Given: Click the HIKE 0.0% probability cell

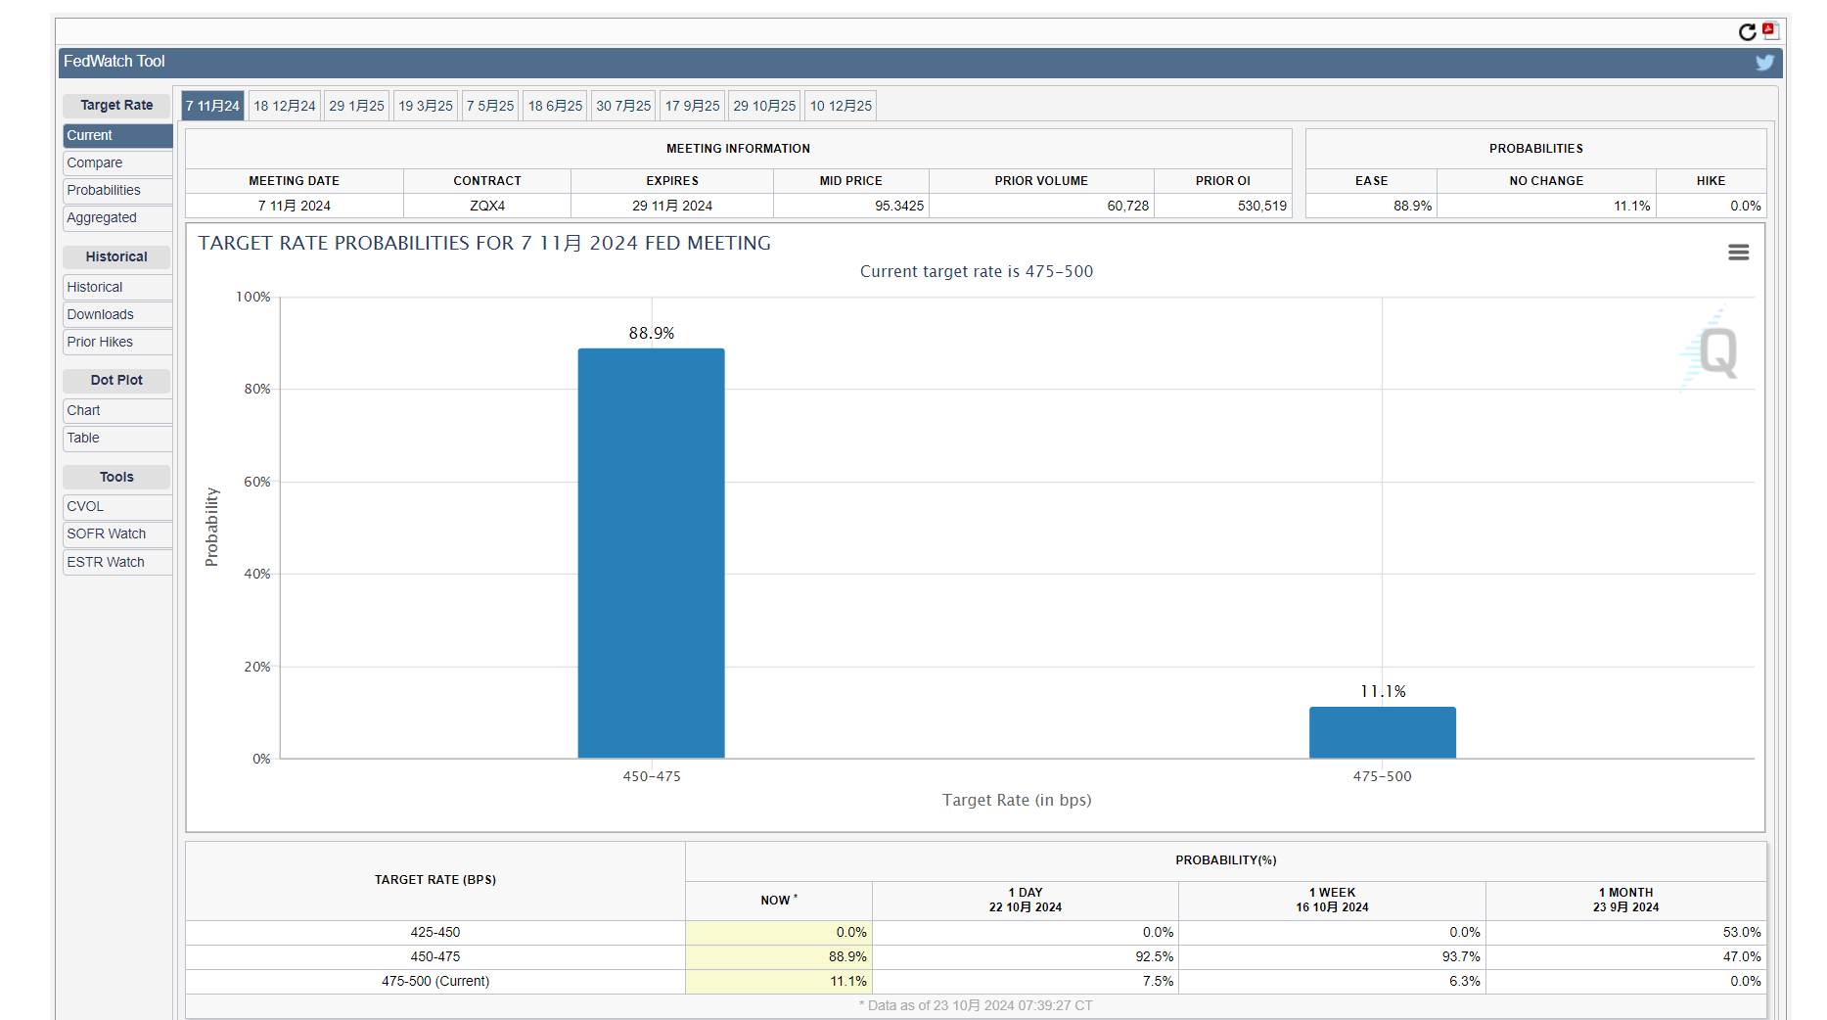Looking at the screenshot, I should pos(1711,207).
